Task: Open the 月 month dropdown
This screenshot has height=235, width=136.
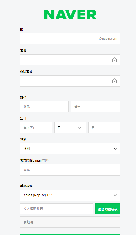Action: pyautogui.click(x=70, y=127)
